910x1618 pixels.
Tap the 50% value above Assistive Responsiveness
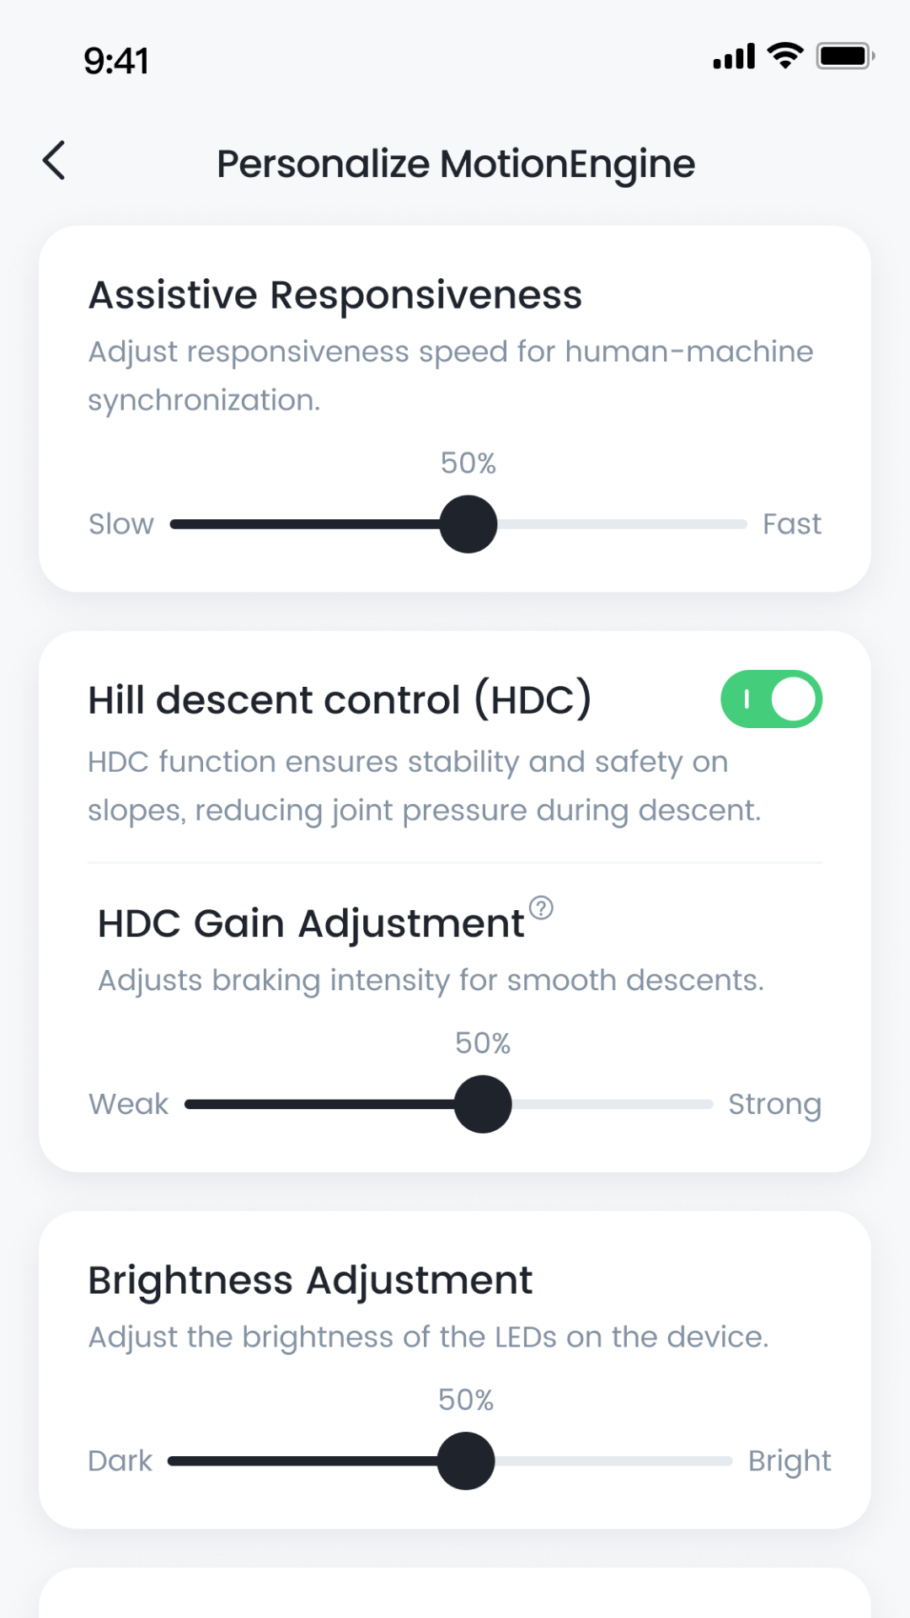468,463
